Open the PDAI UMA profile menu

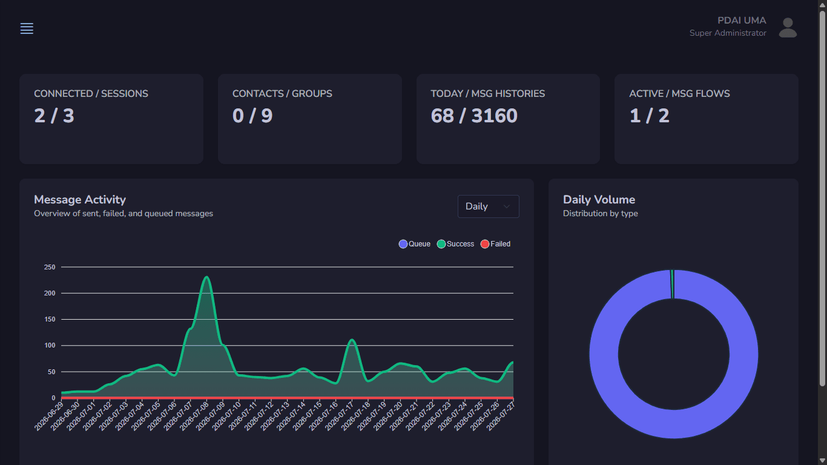tap(742, 21)
